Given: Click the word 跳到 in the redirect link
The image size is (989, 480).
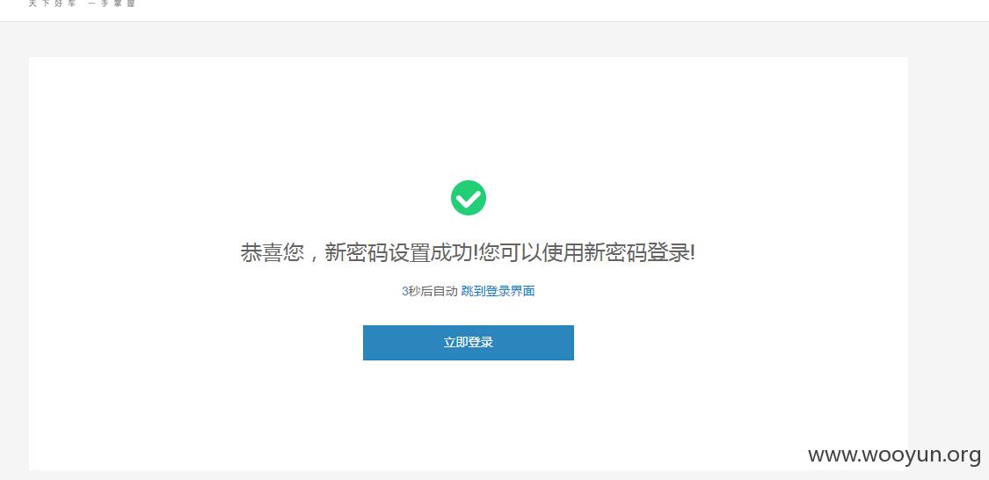Looking at the screenshot, I should (473, 291).
